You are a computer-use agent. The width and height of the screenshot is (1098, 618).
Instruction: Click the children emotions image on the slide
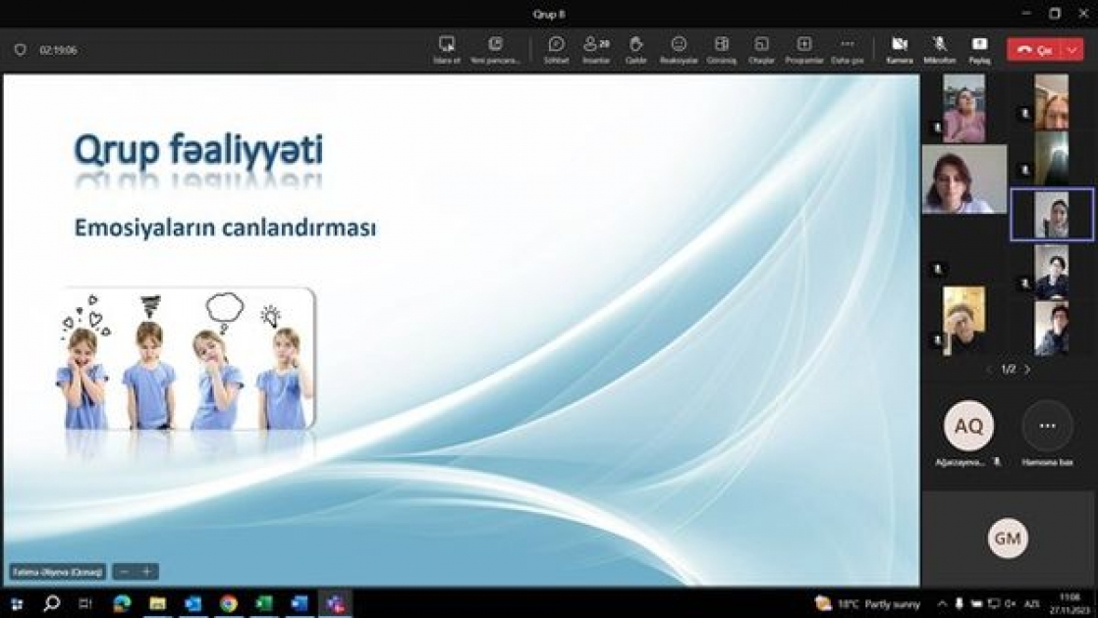[x=186, y=358]
